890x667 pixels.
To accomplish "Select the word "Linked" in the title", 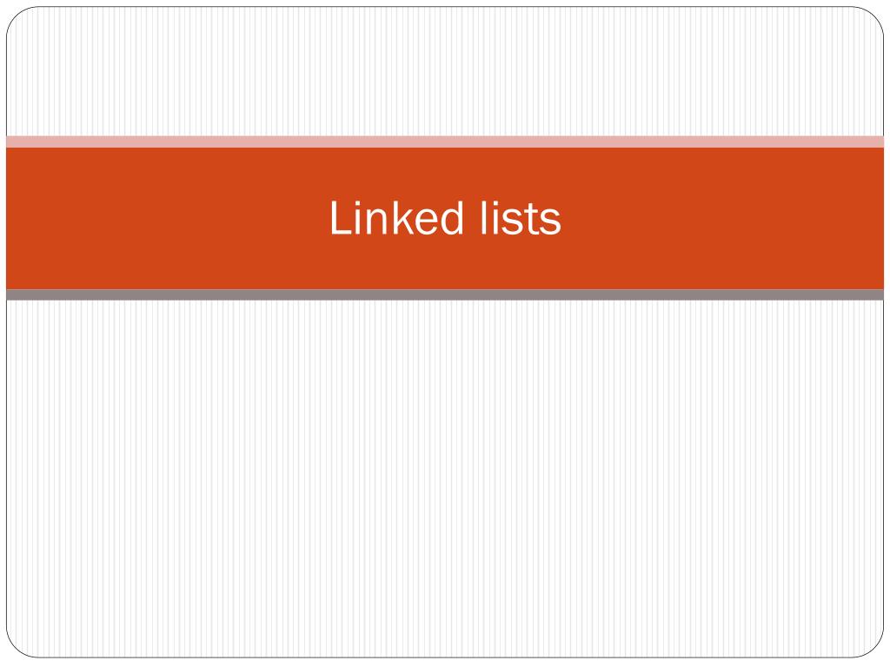I will click(396, 218).
